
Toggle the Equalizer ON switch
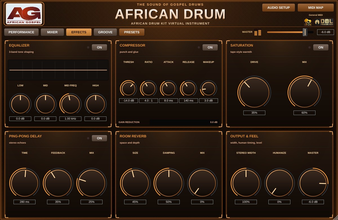pyautogui.click(x=99, y=47)
